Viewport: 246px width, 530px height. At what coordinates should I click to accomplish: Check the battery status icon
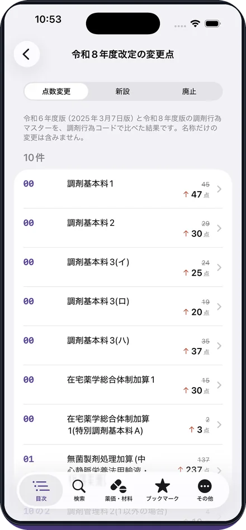click(213, 24)
